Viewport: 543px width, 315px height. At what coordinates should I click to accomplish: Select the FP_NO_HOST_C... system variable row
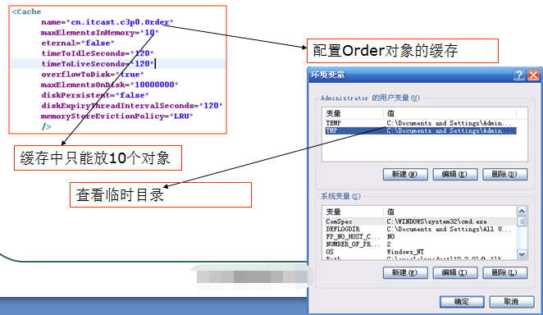click(x=421, y=236)
